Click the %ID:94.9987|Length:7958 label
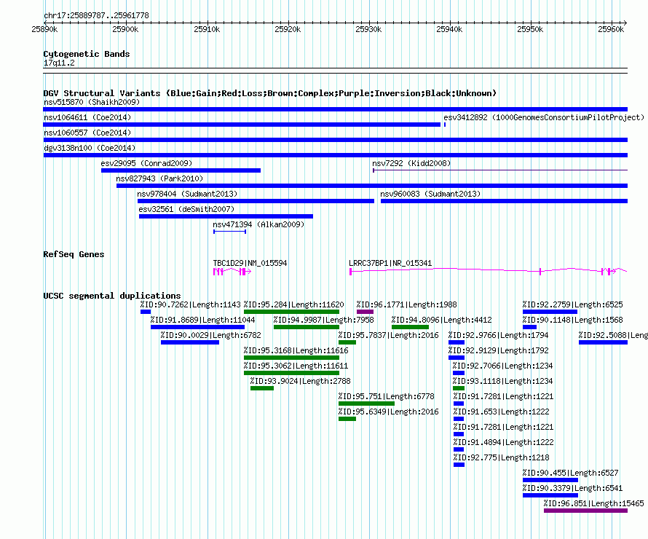The image size is (648, 539). tap(323, 320)
